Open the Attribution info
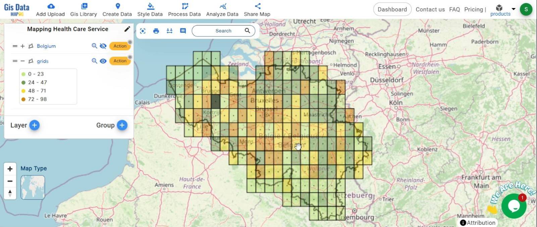Screen dimensions: 537x227 [478, 223]
